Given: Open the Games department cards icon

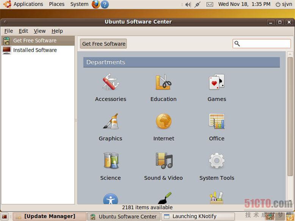Looking at the screenshot, I should click(x=217, y=82).
